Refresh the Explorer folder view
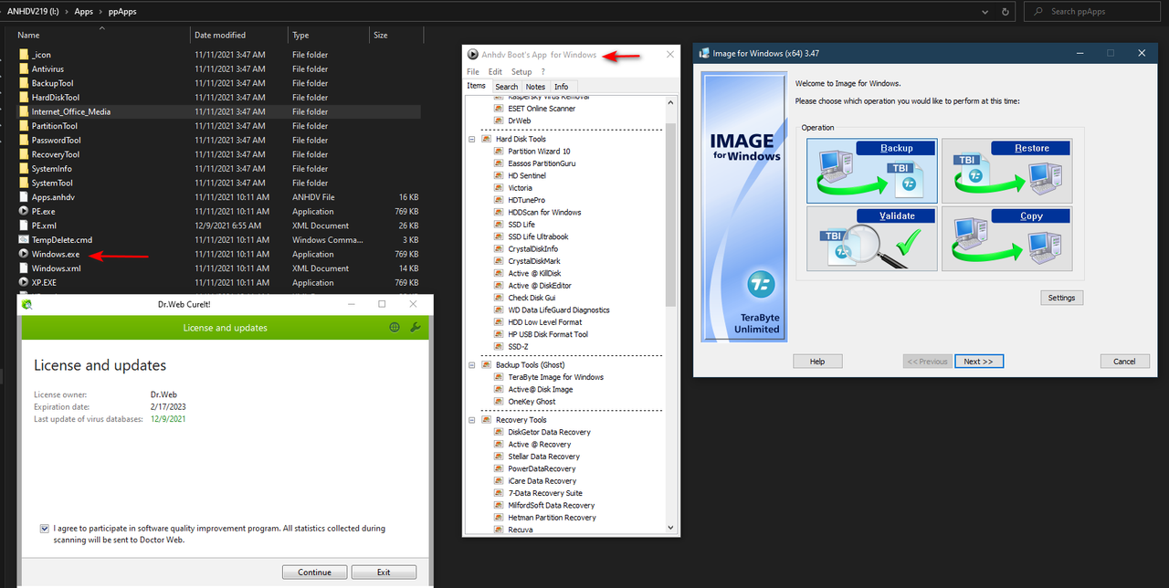This screenshot has height=588, width=1169. tap(1005, 13)
